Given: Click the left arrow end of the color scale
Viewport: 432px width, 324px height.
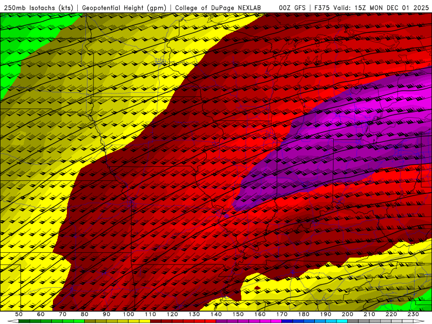Looking at the screenshot, I should point(13,321).
